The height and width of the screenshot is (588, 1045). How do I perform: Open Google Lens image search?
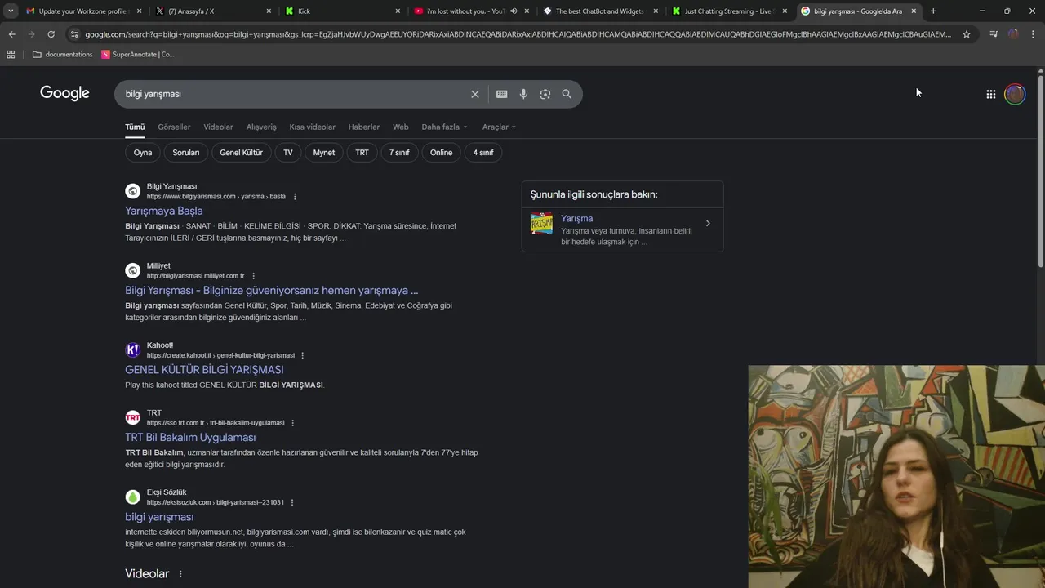(545, 94)
